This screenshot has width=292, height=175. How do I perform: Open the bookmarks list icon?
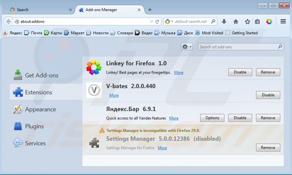pyautogui.click(x=257, y=21)
